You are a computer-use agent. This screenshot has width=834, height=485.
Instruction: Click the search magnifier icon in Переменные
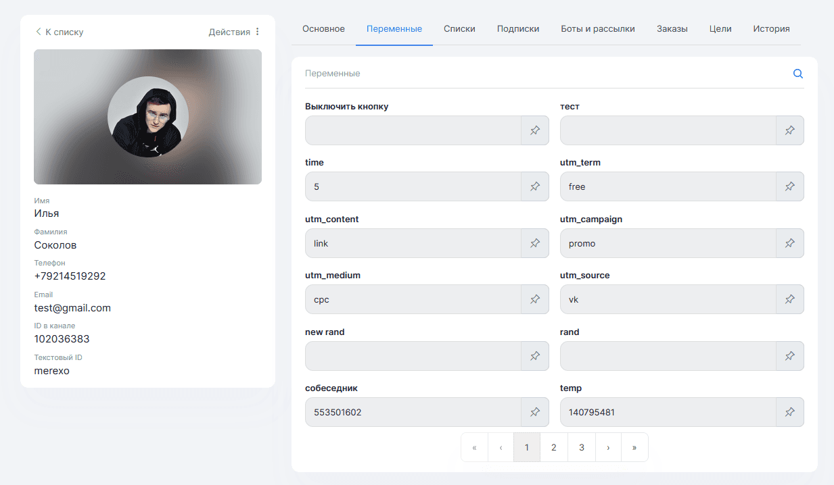click(798, 74)
